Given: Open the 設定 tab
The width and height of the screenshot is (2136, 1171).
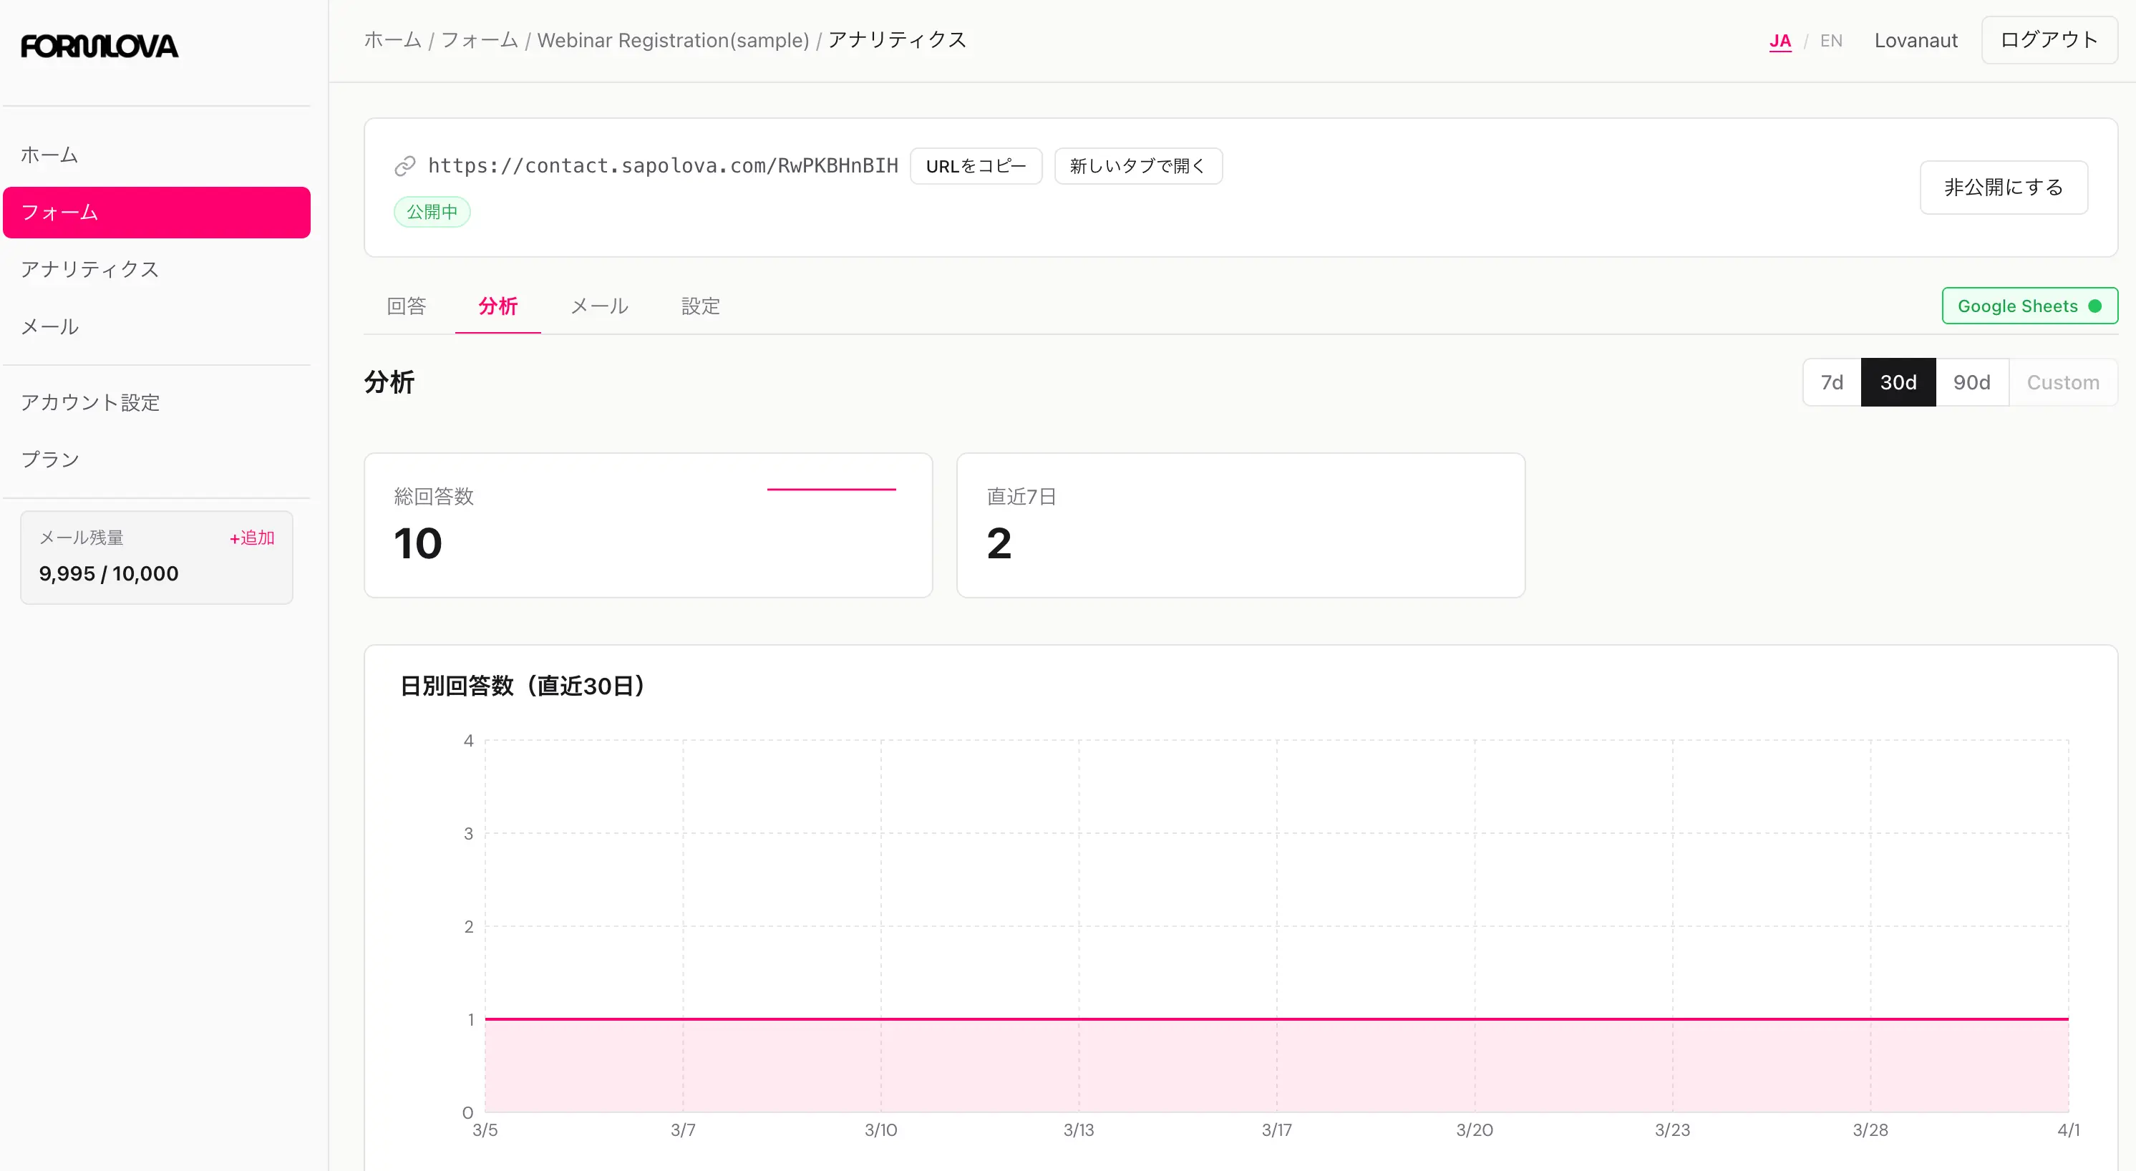Looking at the screenshot, I should (700, 306).
